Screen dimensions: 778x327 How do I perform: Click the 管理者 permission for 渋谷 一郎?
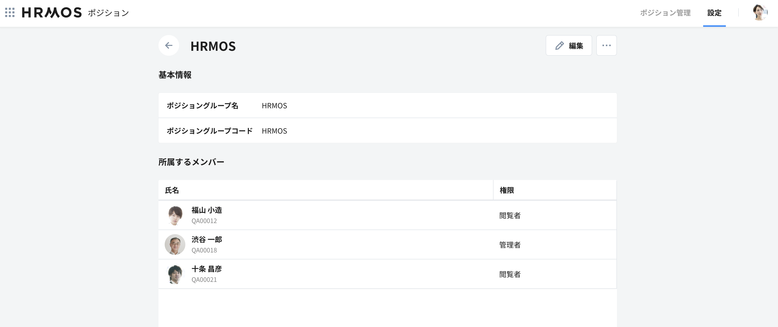point(510,245)
